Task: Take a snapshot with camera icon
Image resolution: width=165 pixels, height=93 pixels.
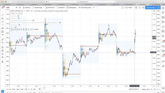Action: click(x=143, y=7)
